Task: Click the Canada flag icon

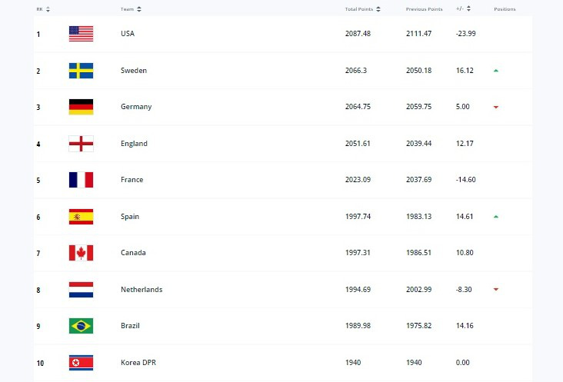Action: 81,253
